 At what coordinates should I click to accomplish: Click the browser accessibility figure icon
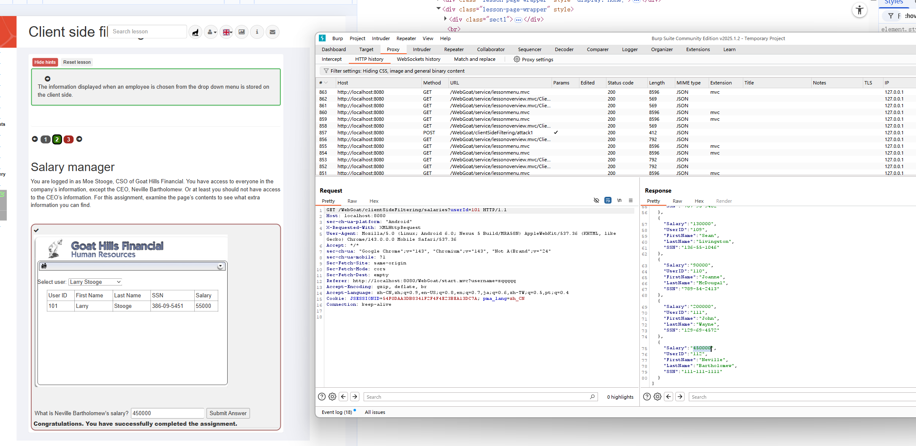[x=859, y=10]
